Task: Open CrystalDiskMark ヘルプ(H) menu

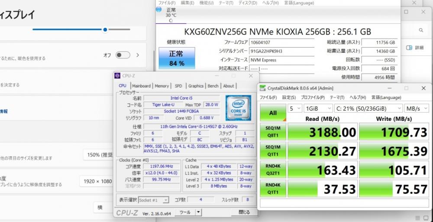Action: point(358,98)
